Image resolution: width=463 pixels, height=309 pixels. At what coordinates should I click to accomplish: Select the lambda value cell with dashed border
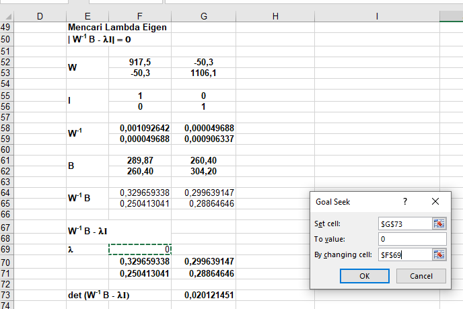click(x=139, y=249)
